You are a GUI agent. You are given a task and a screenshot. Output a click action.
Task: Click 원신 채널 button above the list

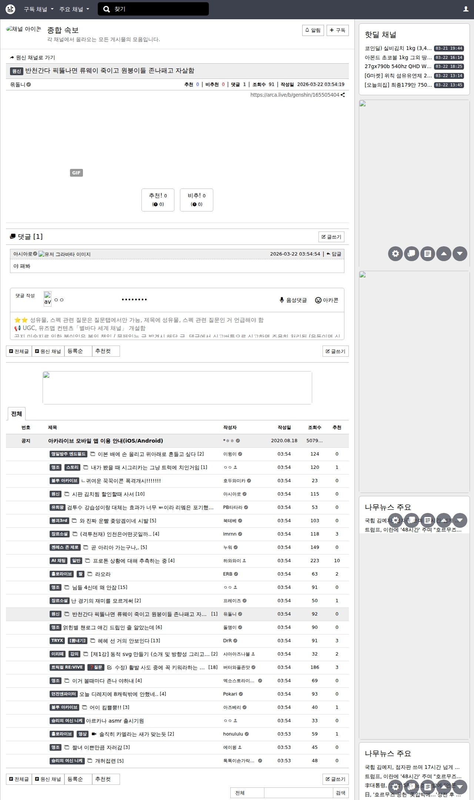48,351
